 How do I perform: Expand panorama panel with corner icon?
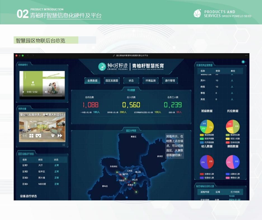(x=64, y=145)
